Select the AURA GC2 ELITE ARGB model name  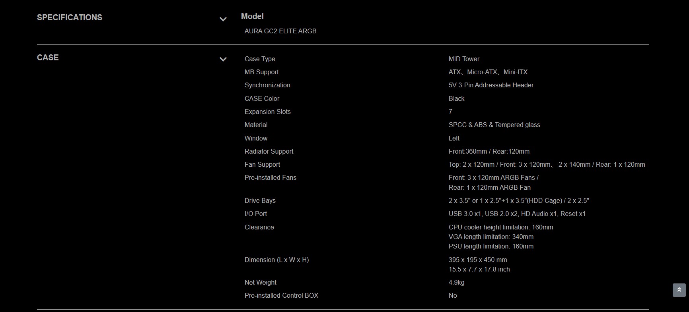click(280, 31)
